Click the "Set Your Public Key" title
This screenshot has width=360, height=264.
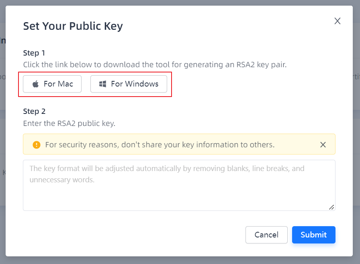(x=73, y=26)
